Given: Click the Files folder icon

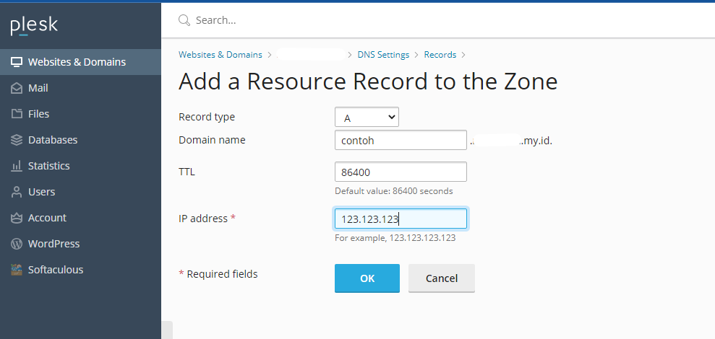Looking at the screenshot, I should [x=17, y=114].
